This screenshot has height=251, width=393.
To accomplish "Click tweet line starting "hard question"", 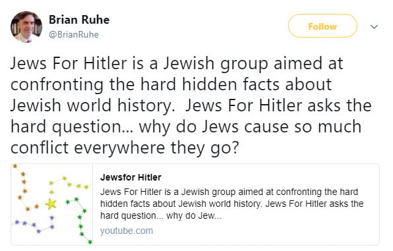I will click(x=186, y=127).
